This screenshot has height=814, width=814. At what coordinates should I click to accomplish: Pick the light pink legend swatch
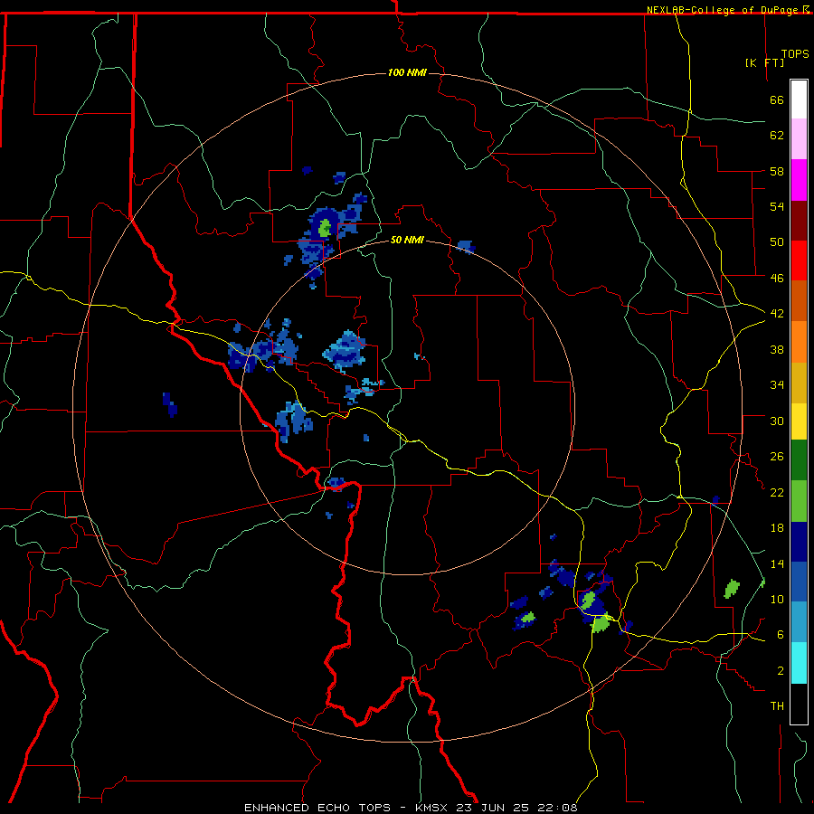(799, 139)
